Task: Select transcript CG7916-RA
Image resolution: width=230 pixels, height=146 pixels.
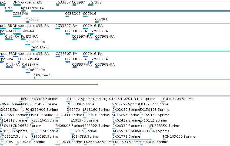Action: coord(93,26)
